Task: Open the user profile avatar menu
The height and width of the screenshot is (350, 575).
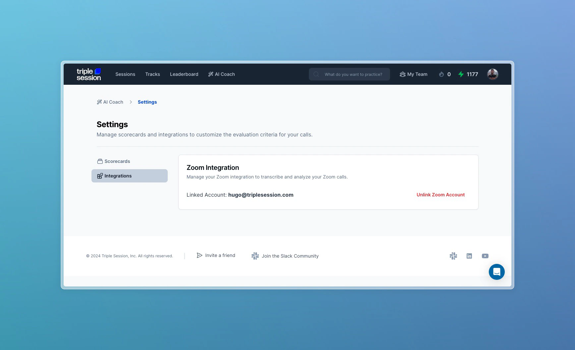Action: tap(492, 74)
